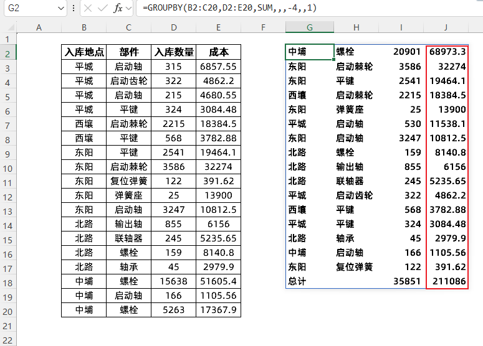Viewport: 483px width, 346px height.
Task: Click total cell with value 211086
Action: click(x=447, y=281)
